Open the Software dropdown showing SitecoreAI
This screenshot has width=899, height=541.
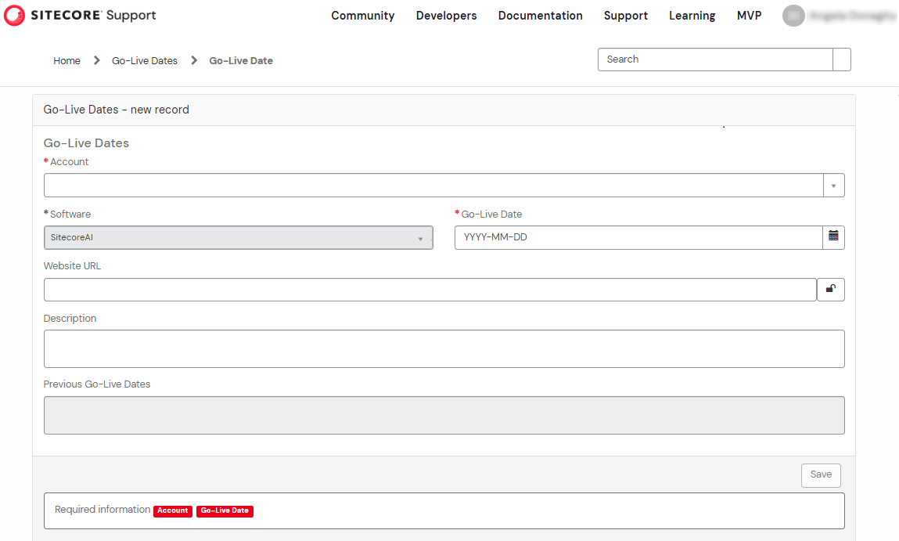[x=238, y=238]
